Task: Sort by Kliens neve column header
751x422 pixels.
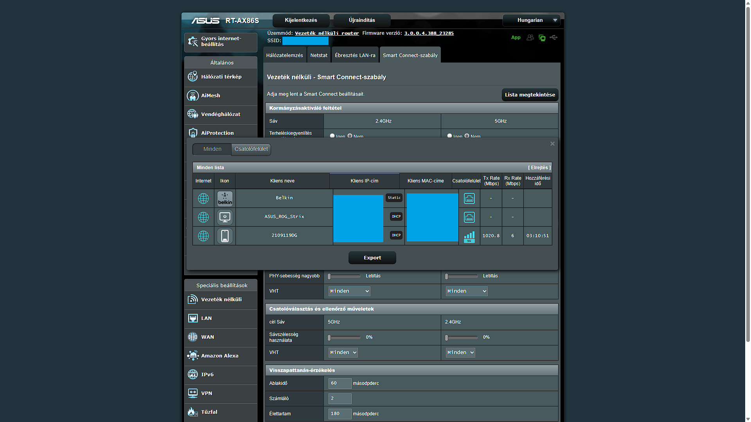Action: click(282, 181)
